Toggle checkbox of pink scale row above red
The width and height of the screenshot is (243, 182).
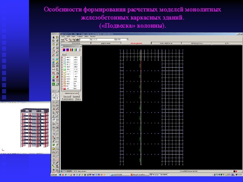62,86
